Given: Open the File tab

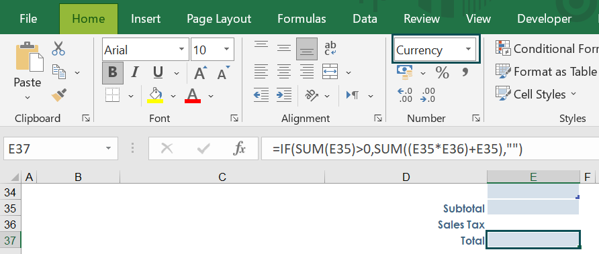Looking at the screenshot, I should (28, 19).
